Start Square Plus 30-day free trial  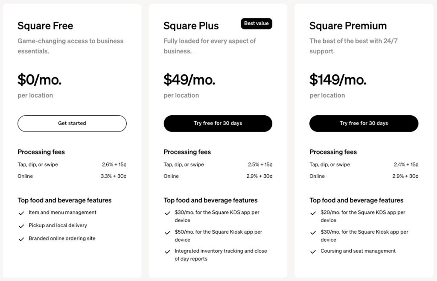(x=218, y=123)
